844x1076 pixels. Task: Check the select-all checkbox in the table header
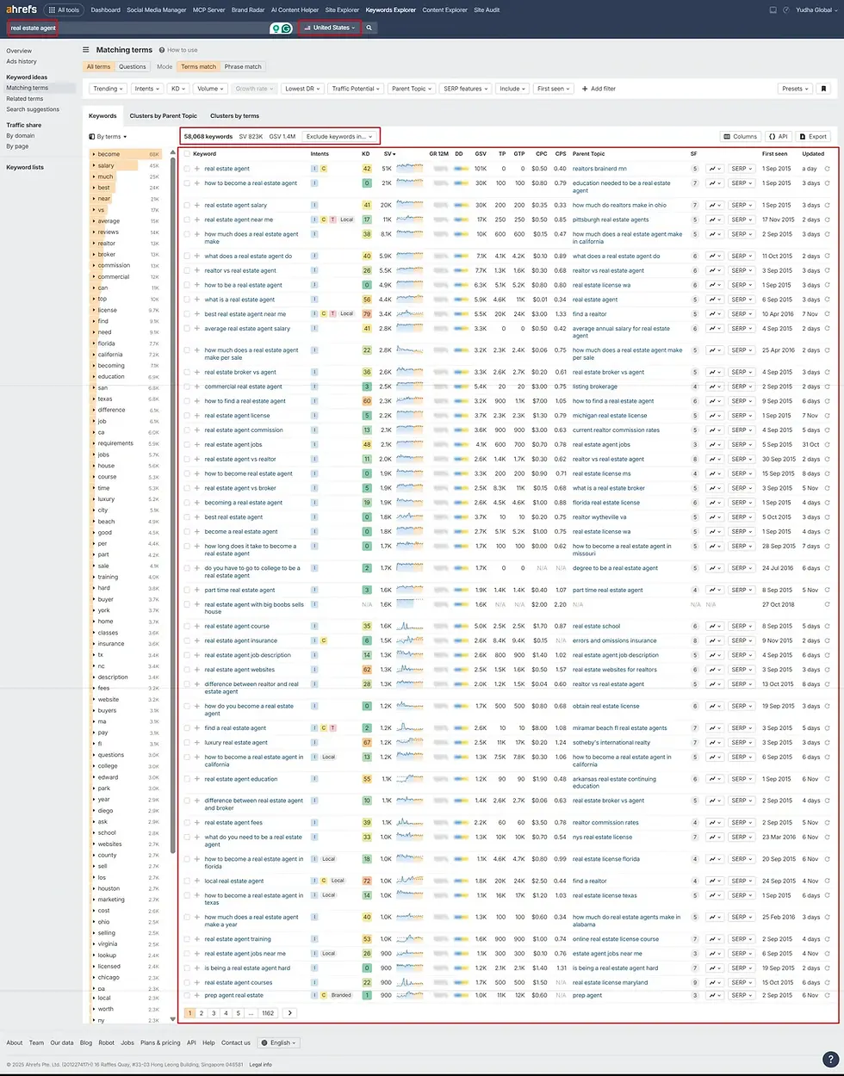tap(187, 153)
